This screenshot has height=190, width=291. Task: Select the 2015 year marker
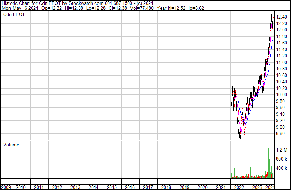(x=111, y=187)
